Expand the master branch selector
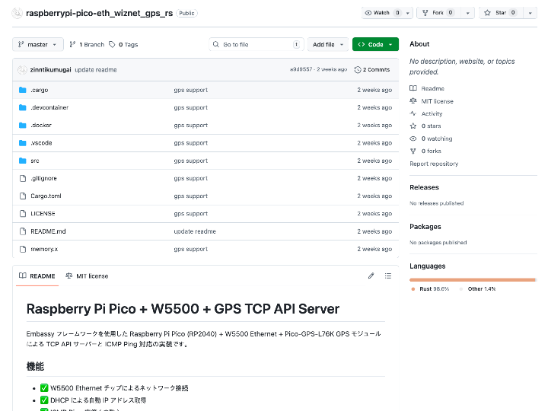Screen dimensions: 548x411 pos(37,44)
